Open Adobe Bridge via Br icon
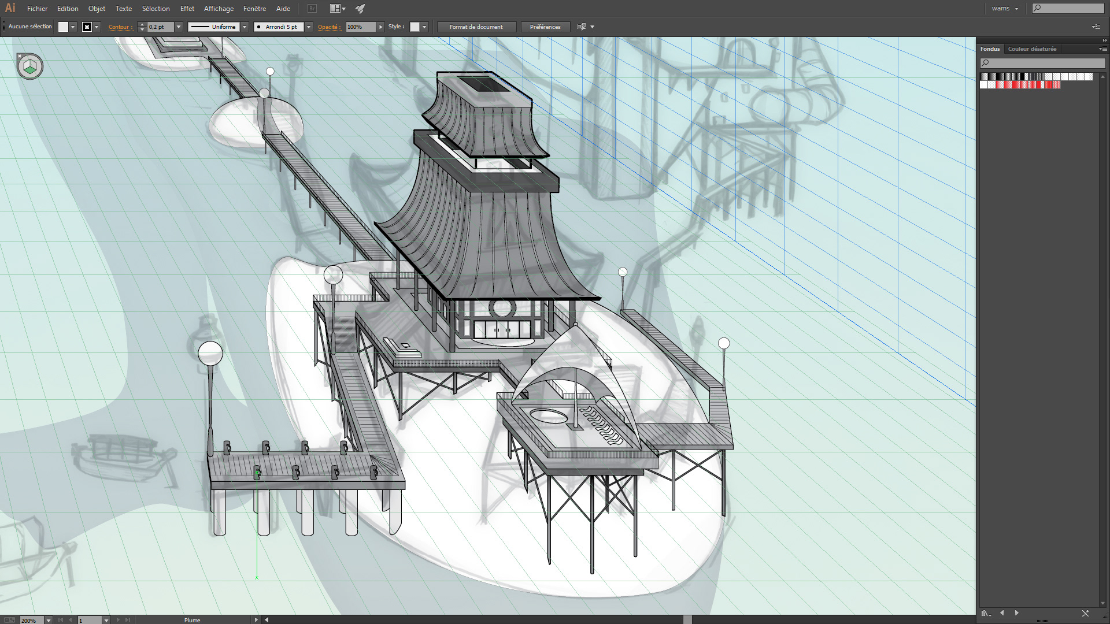The height and width of the screenshot is (624, 1110). pos(312,9)
